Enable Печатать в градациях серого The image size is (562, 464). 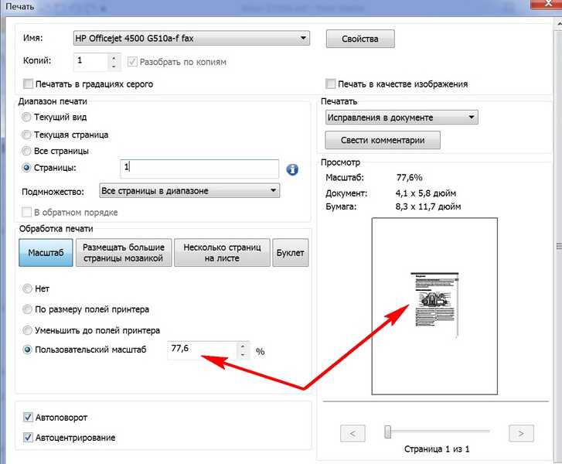[x=28, y=84]
